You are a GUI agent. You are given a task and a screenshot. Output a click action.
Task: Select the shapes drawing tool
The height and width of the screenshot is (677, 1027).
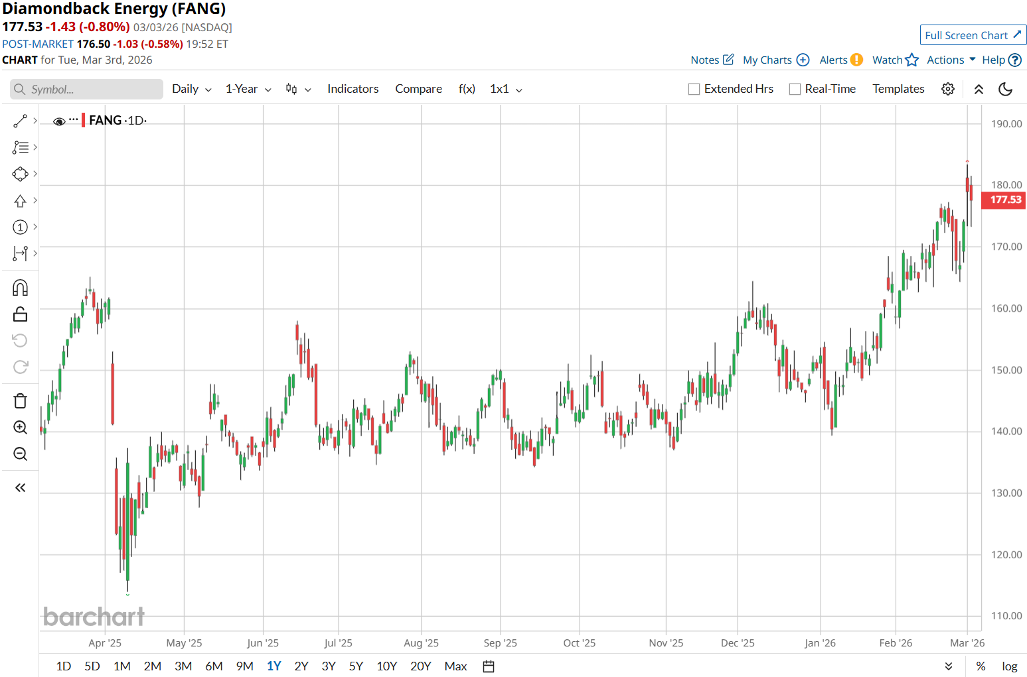pyautogui.click(x=20, y=174)
